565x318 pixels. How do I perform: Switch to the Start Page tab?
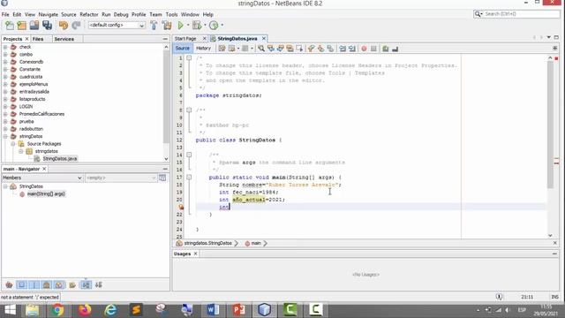(185, 39)
